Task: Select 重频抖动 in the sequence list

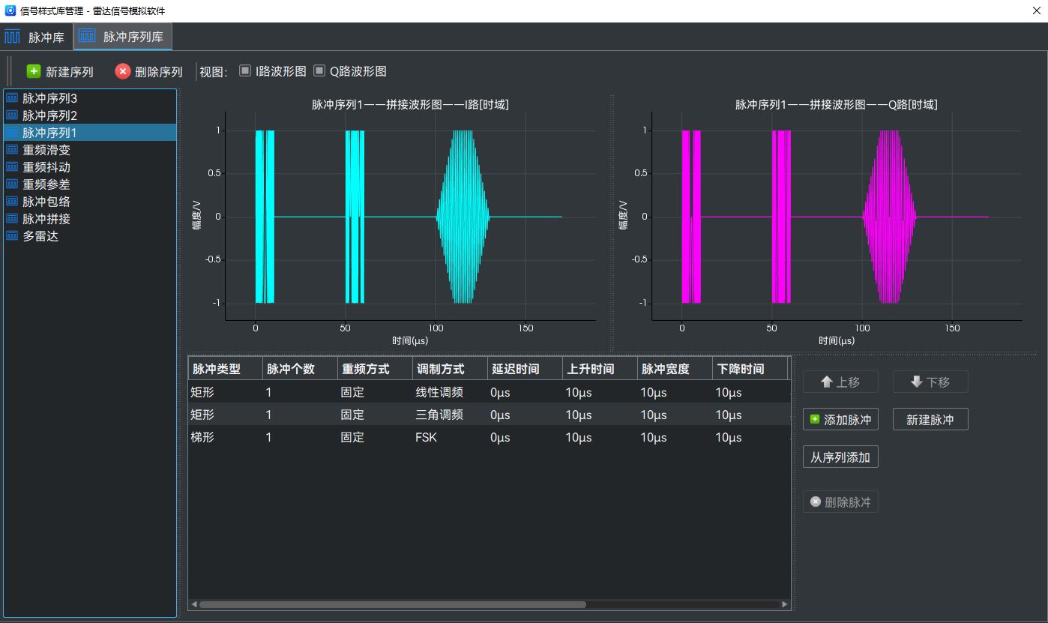Action: click(x=46, y=167)
